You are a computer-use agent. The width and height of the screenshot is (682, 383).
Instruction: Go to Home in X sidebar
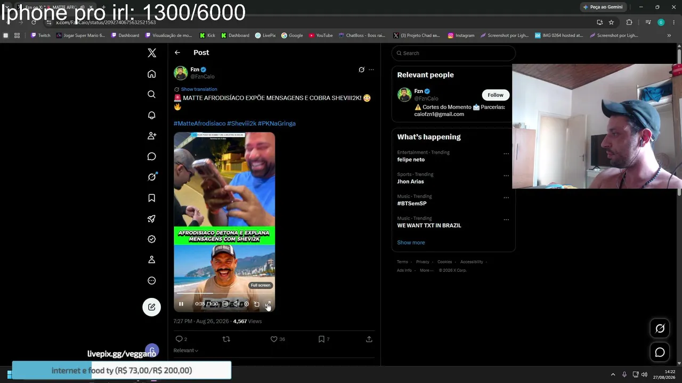(x=152, y=74)
